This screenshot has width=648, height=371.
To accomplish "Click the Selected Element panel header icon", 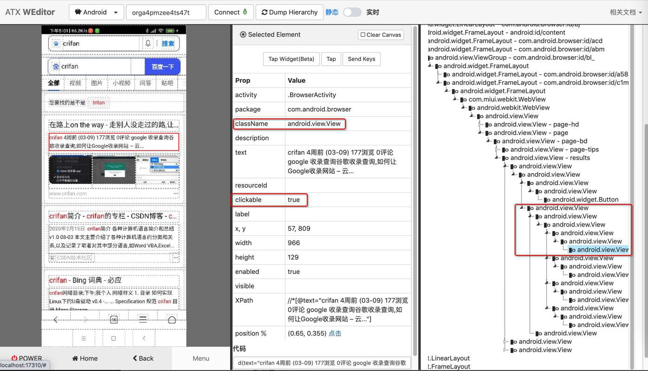I will pos(243,34).
